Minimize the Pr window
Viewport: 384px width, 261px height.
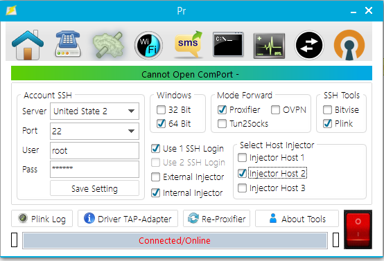(x=353, y=11)
